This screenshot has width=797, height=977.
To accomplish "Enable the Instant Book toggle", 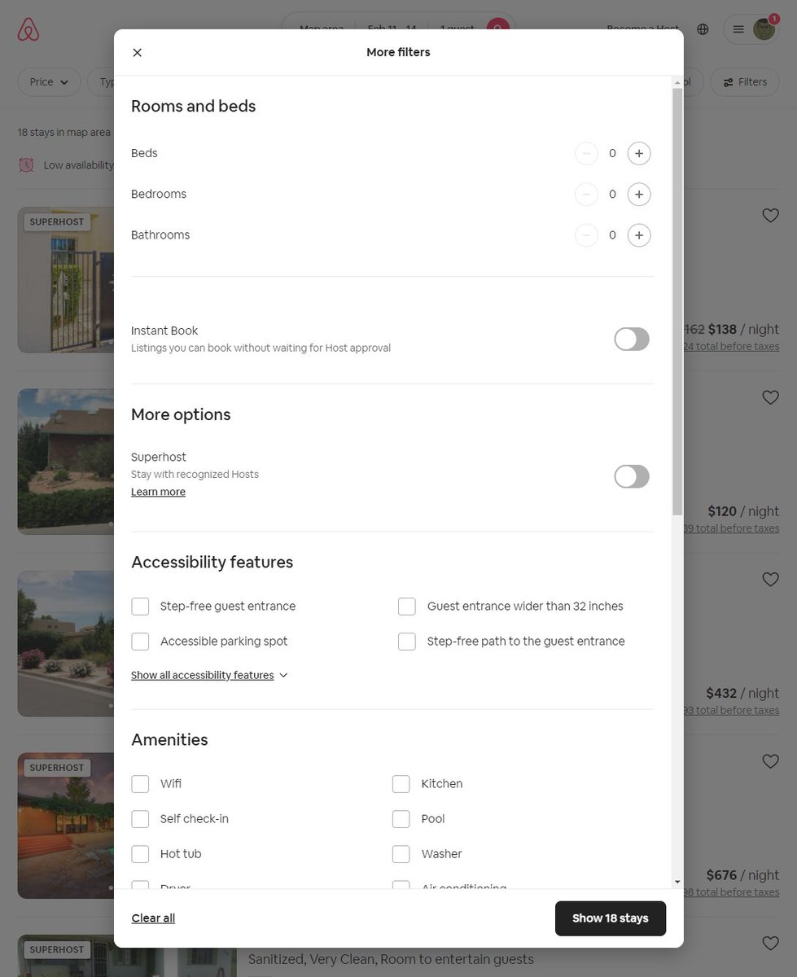I will (x=632, y=340).
